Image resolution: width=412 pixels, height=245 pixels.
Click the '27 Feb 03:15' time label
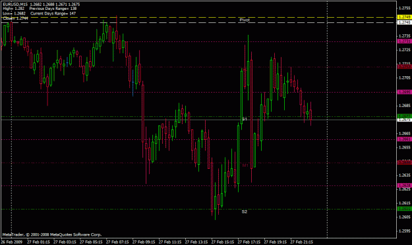pyautogui.click(x=65, y=242)
